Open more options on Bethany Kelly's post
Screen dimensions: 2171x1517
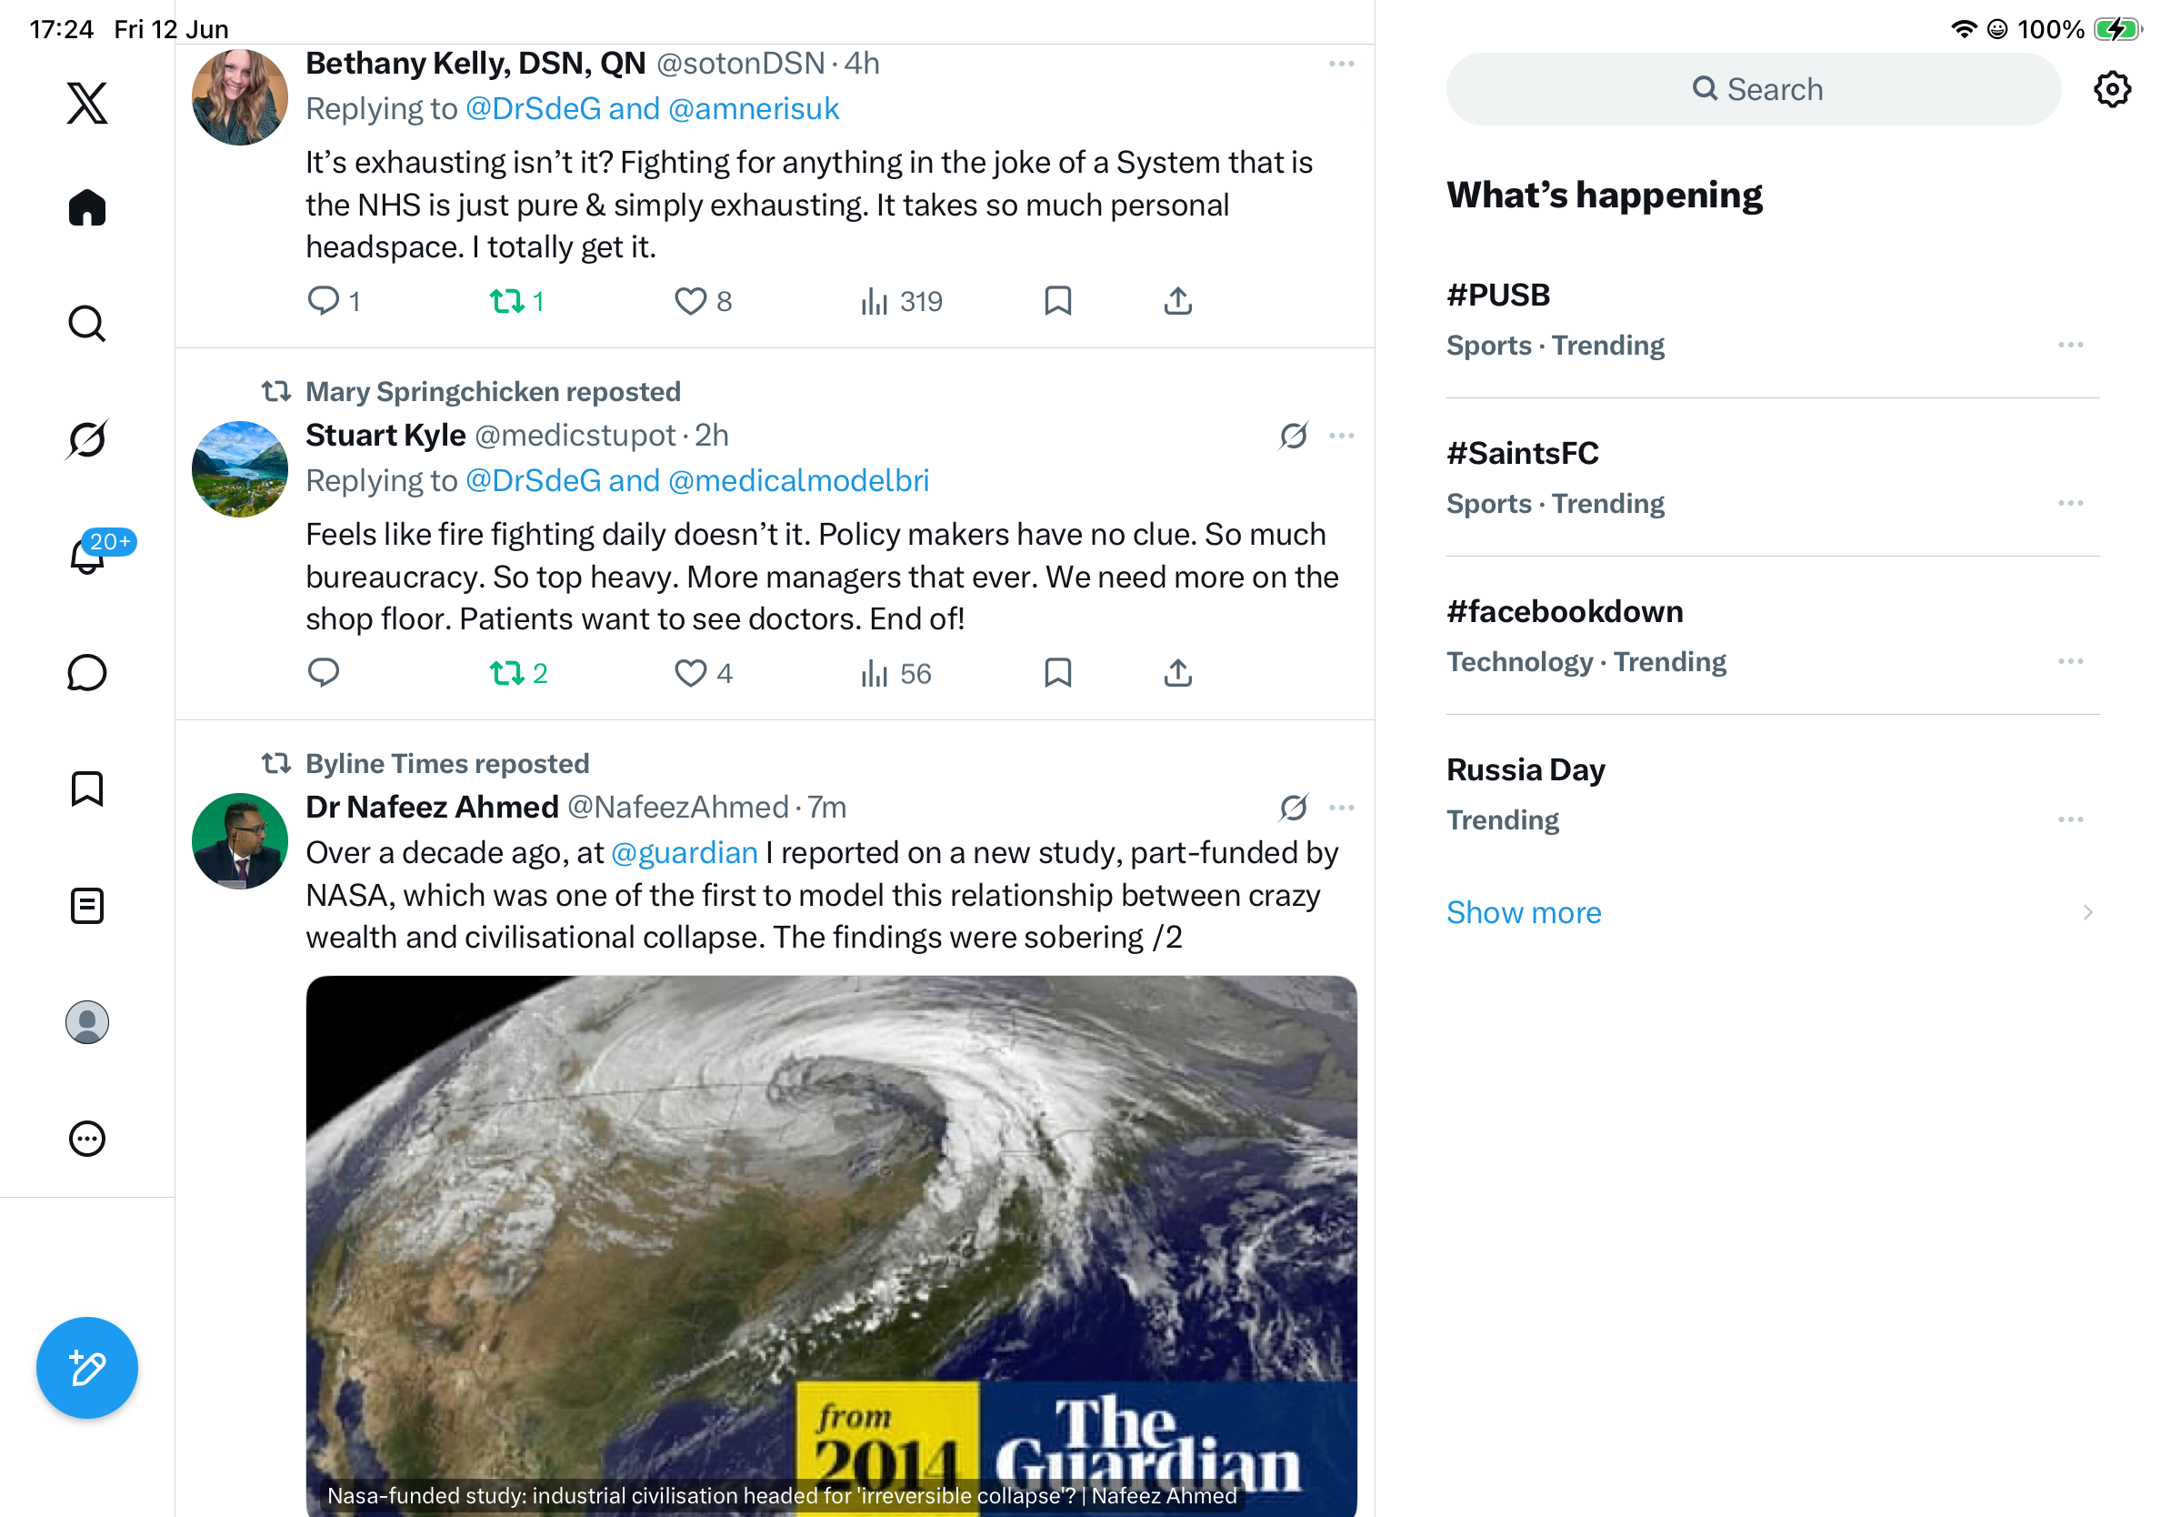click(1341, 64)
